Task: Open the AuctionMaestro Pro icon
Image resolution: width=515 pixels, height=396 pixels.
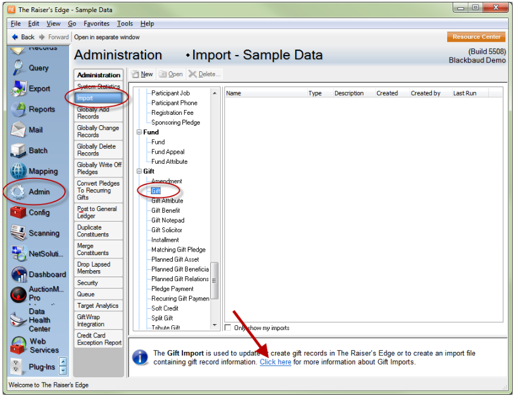Action: coord(18,294)
